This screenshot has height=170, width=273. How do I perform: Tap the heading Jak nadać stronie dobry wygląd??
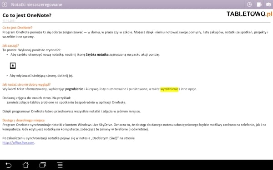coord(26,84)
